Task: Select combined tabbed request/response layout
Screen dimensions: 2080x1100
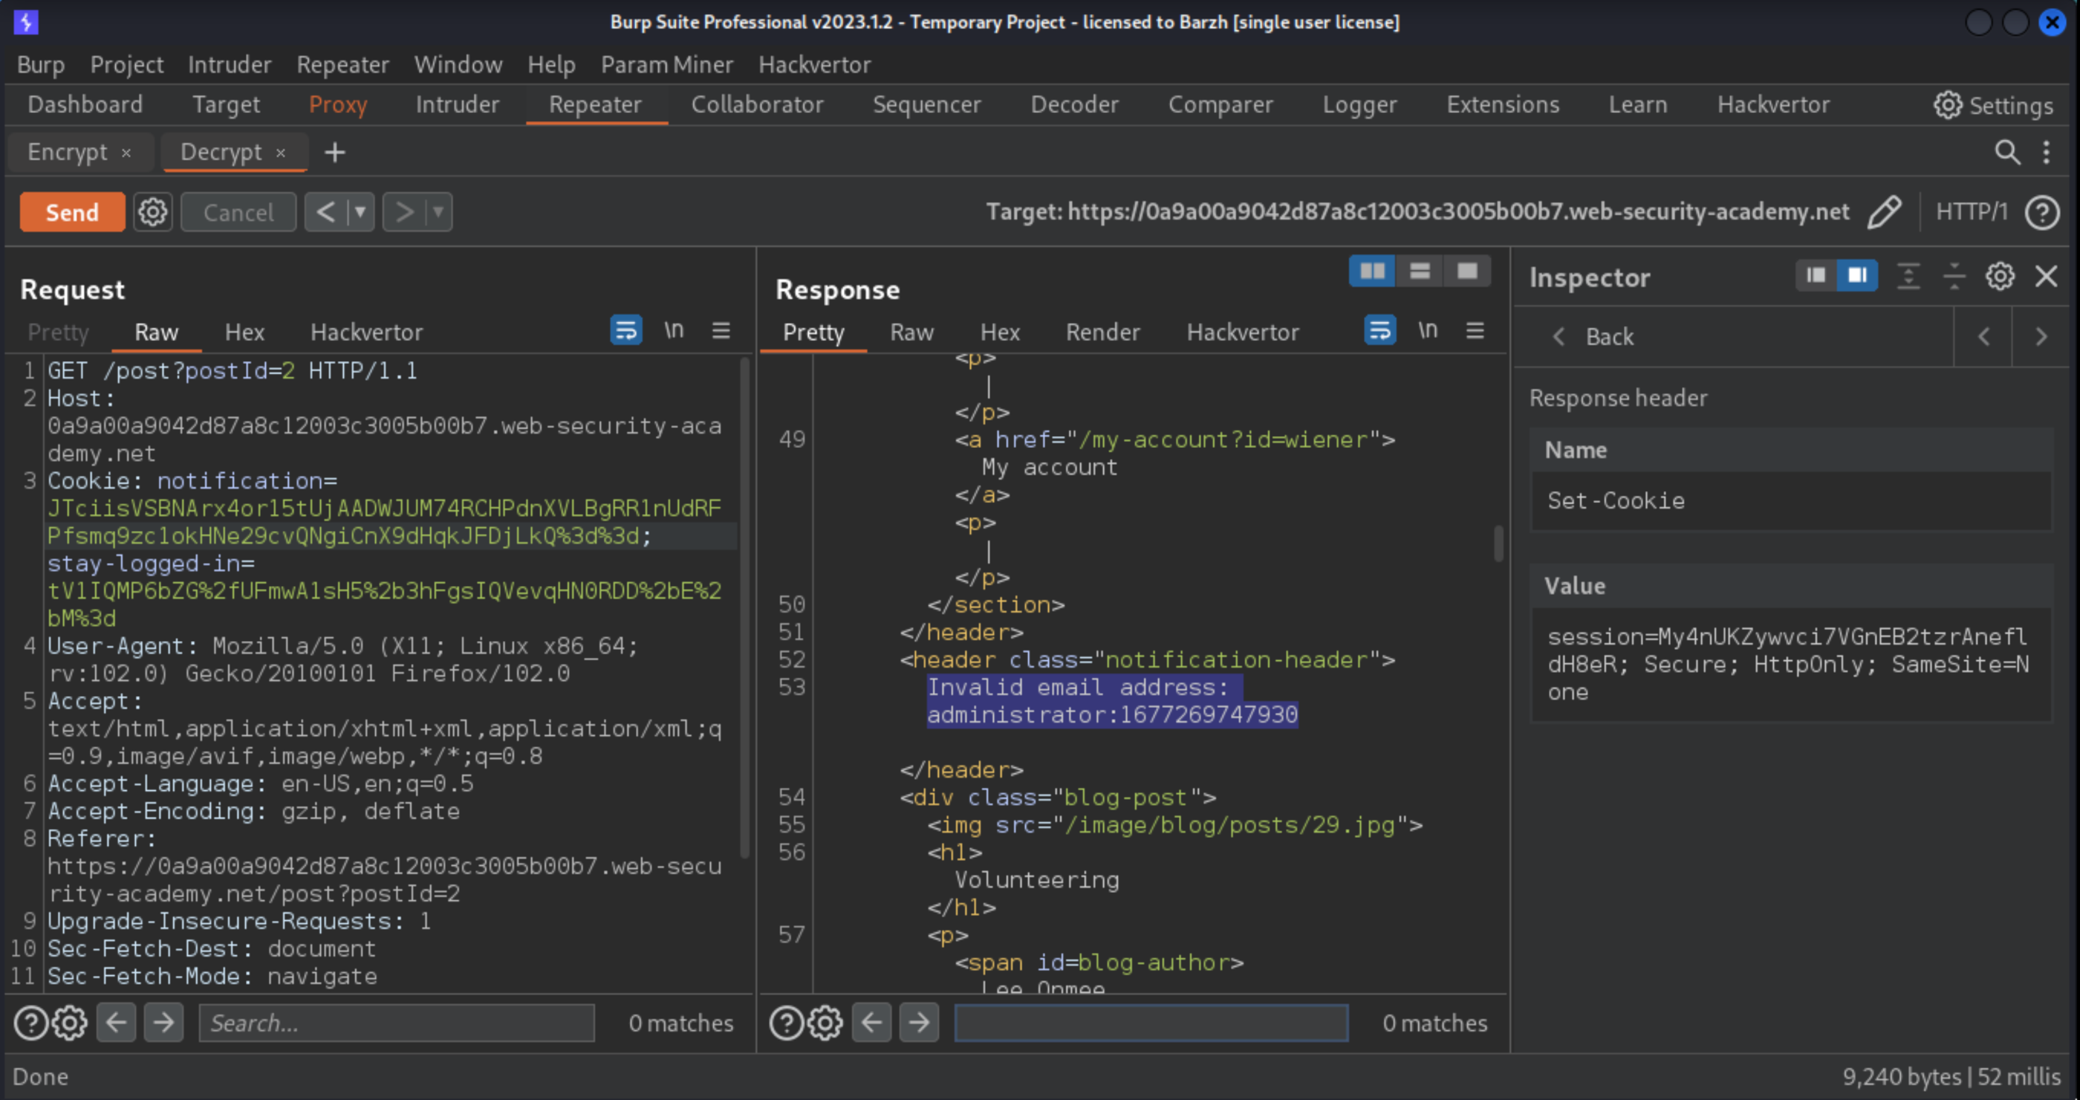Action: [x=1467, y=271]
